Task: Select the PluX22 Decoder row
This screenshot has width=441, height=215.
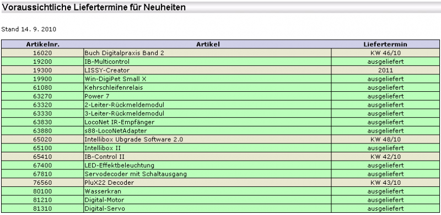Action: [220, 183]
